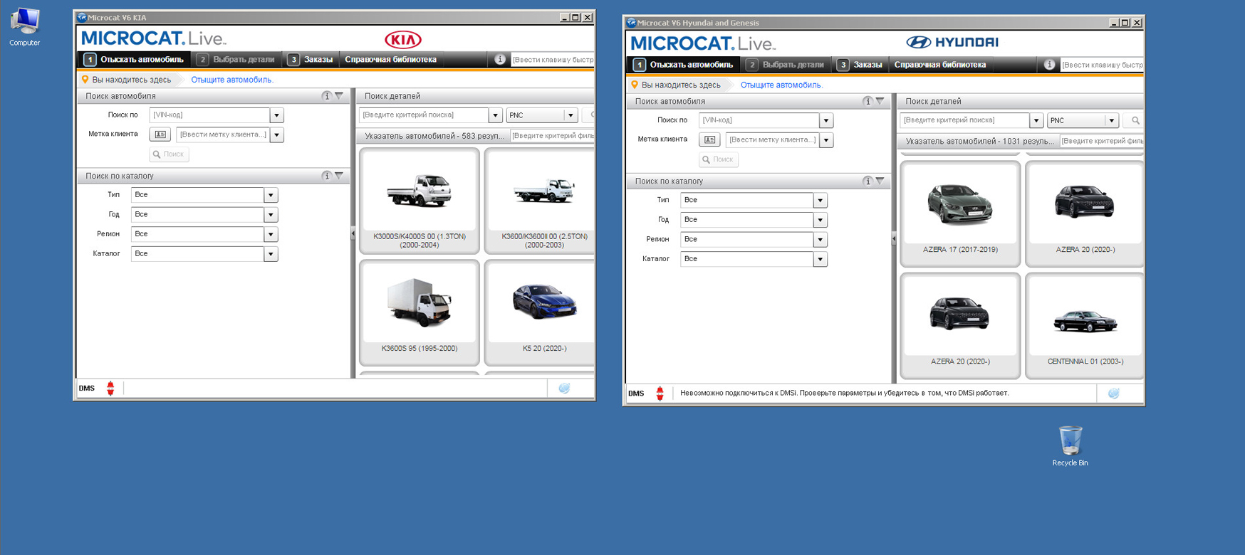
Task: Open the Заказы tab in Hyundai window
Action: point(860,65)
